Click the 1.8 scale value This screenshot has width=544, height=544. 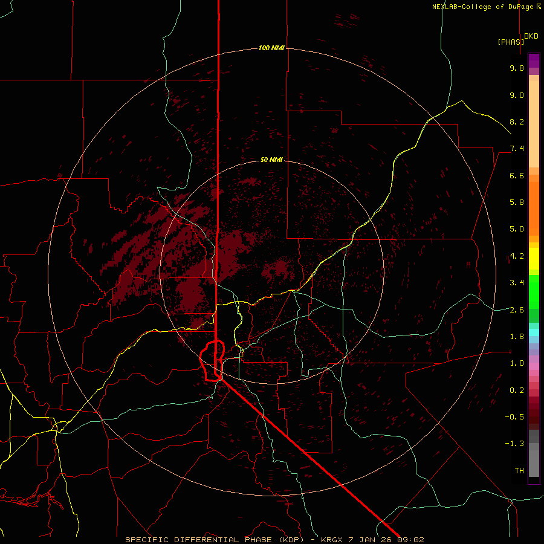coord(517,336)
